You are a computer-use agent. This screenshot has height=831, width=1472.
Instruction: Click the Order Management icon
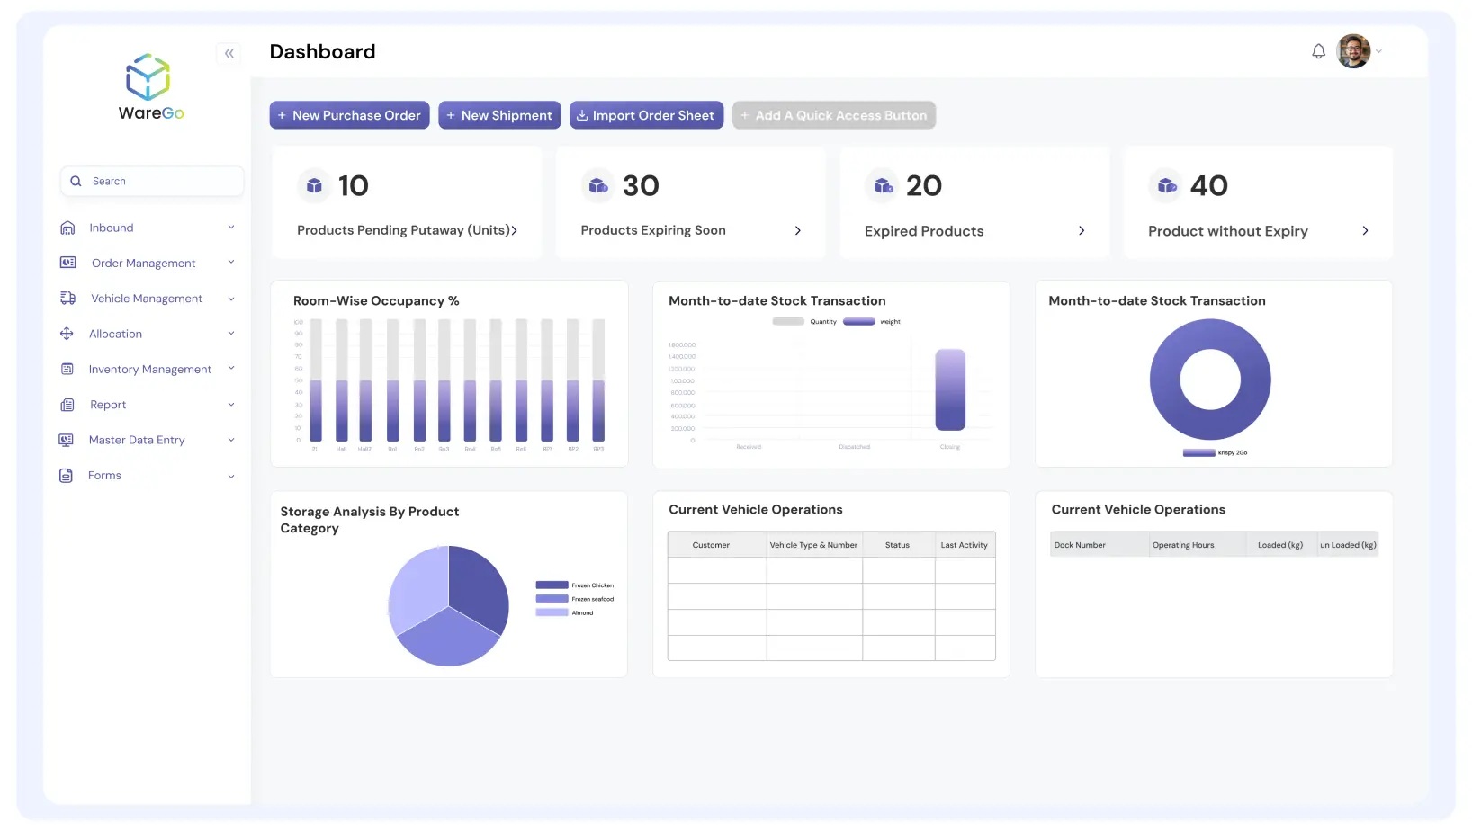point(67,263)
